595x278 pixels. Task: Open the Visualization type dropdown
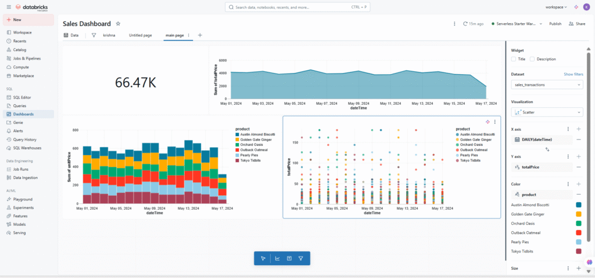[546, 112]
